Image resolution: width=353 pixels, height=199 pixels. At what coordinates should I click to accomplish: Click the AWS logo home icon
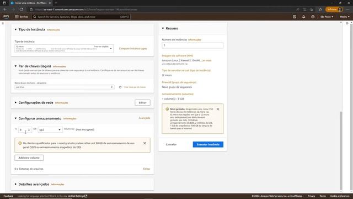point(6,17)
